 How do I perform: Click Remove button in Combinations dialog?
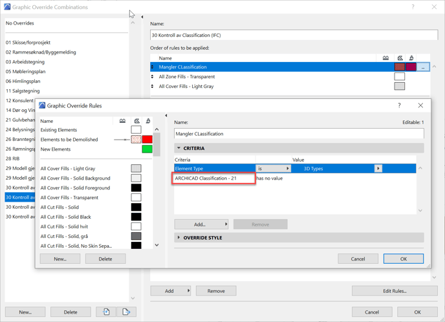tap(216, 291)
